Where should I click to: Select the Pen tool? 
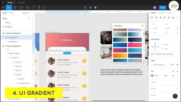coord(27,8)
